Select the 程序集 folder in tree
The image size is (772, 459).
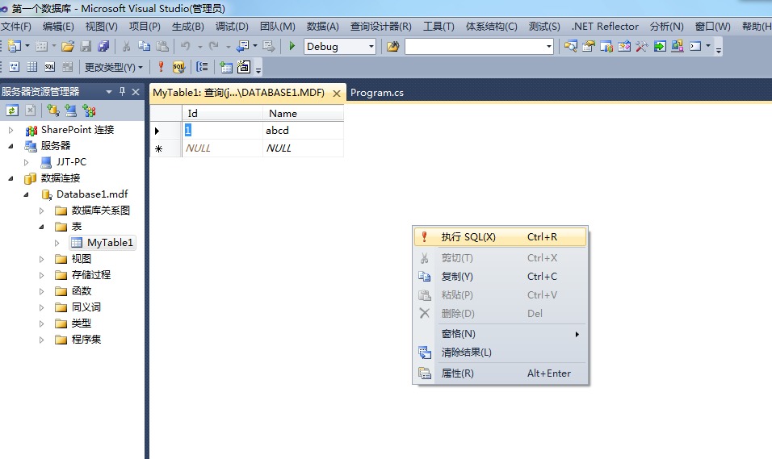tap(86, 340)
